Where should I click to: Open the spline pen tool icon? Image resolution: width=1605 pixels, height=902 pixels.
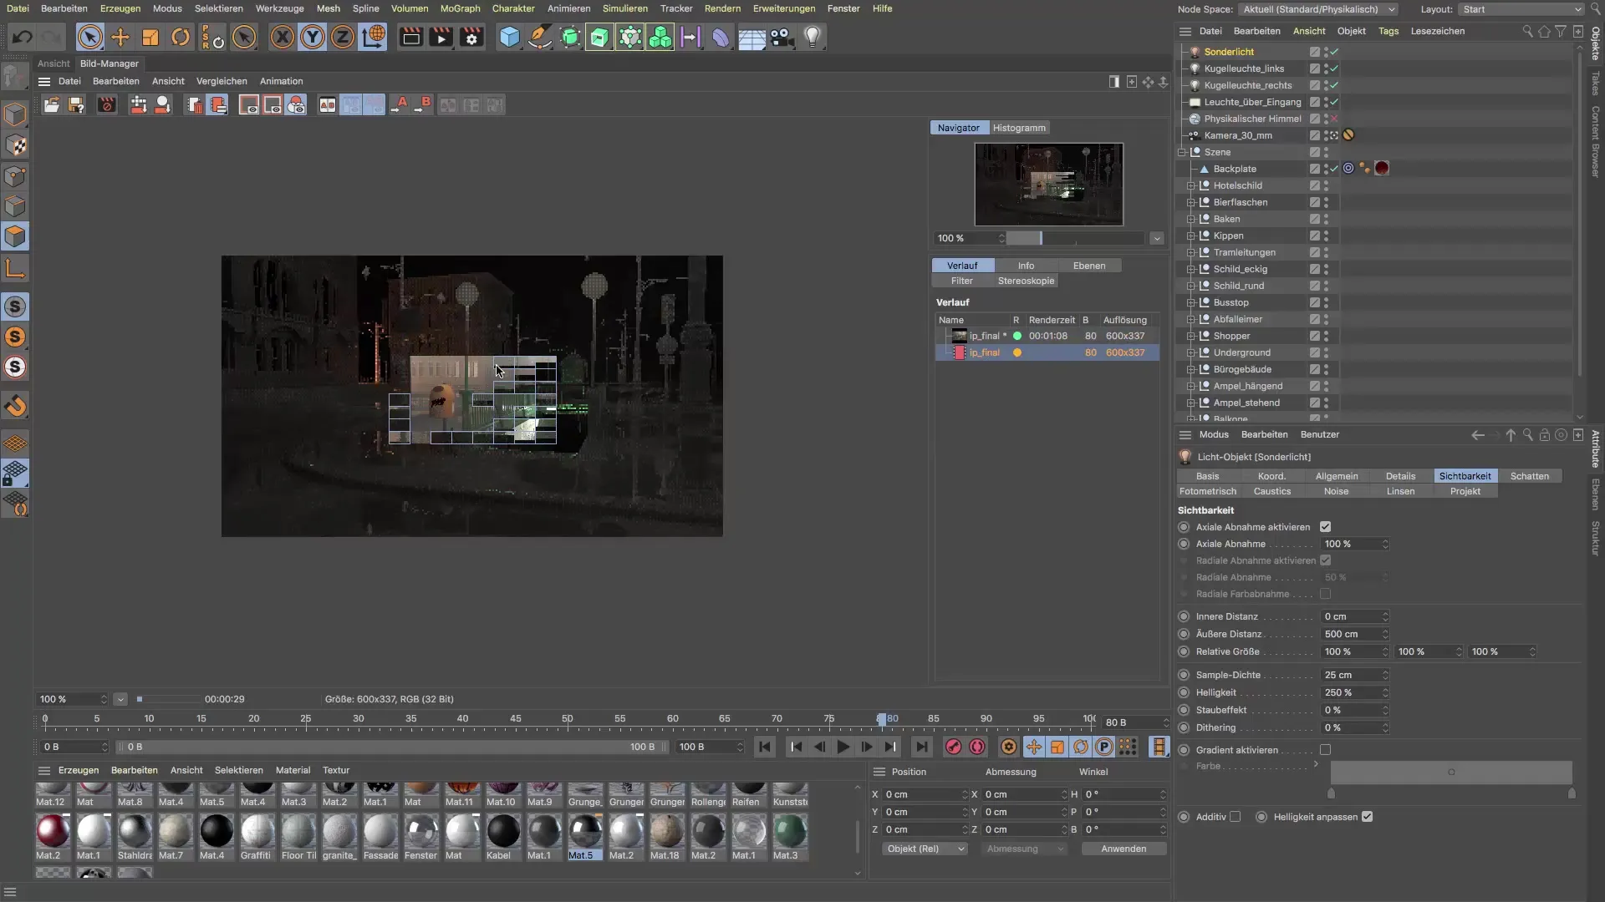coord(540,38)
